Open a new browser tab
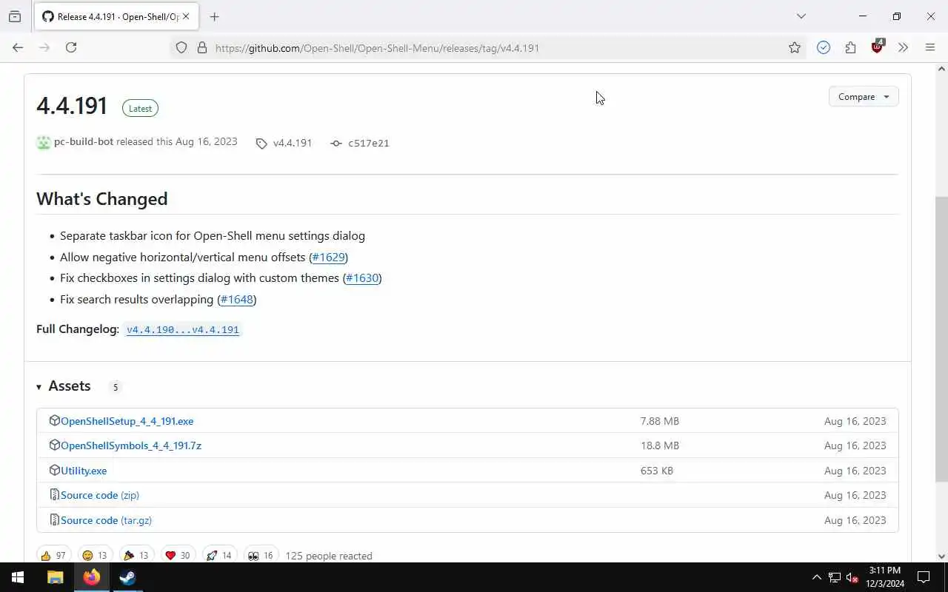948x592 pixels. click(x=214, y=16)
